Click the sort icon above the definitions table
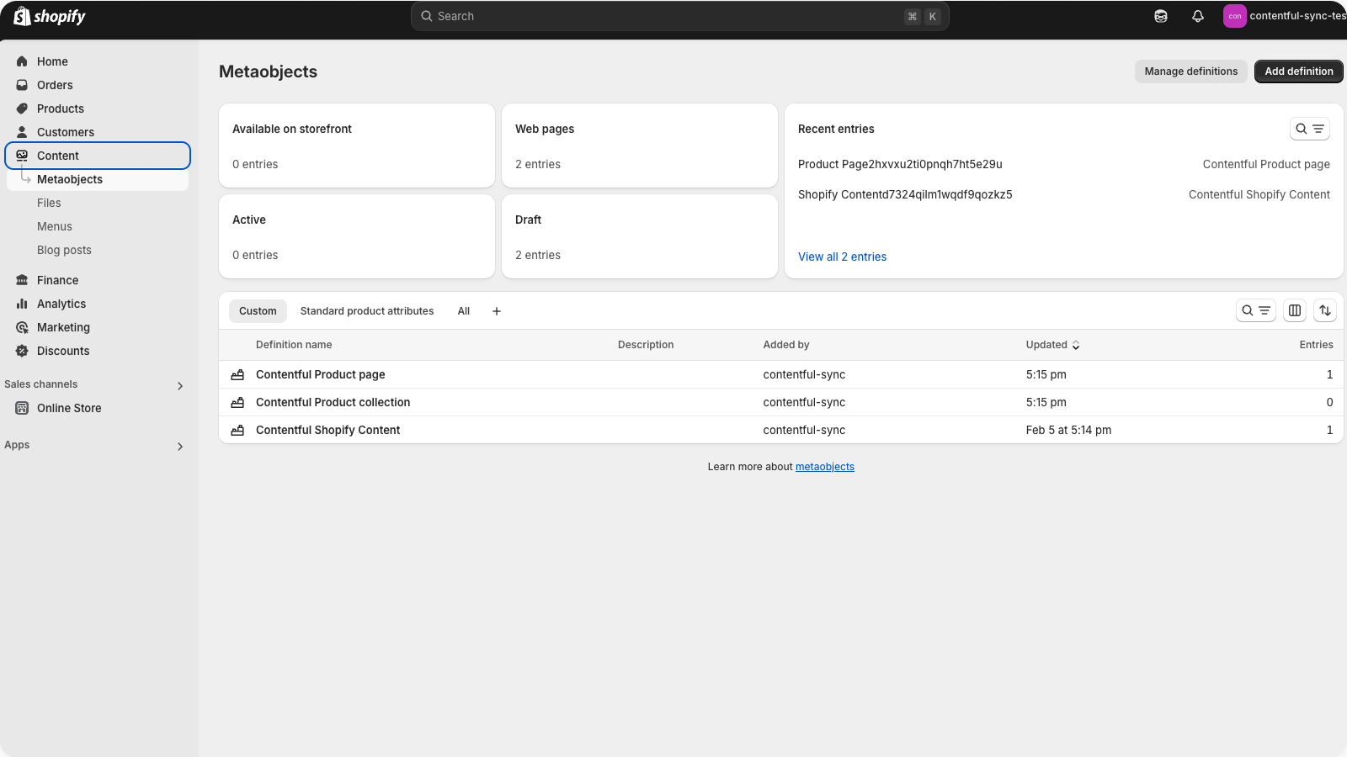 point(1325,310)
